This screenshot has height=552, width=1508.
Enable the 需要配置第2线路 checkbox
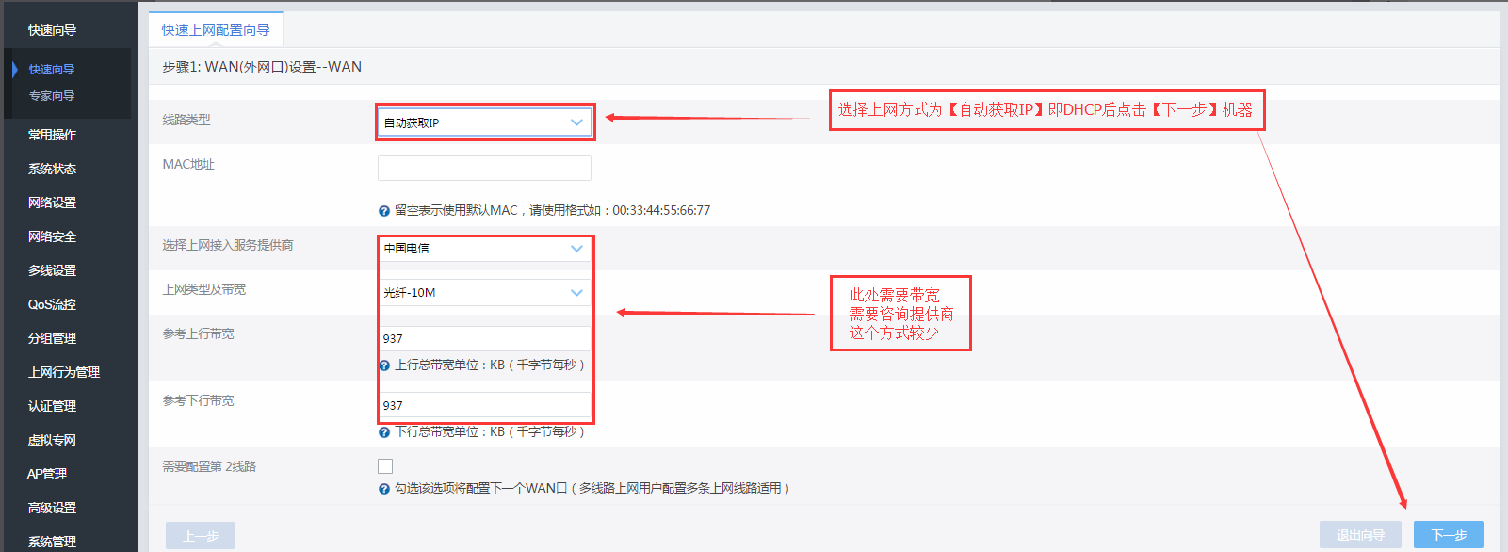(x=385, y=466)
